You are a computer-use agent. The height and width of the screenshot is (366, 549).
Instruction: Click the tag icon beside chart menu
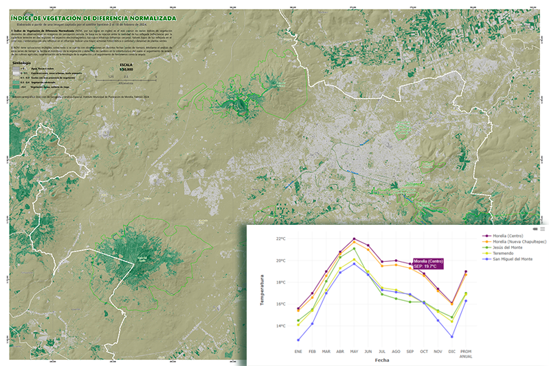[x=536, y=228]
